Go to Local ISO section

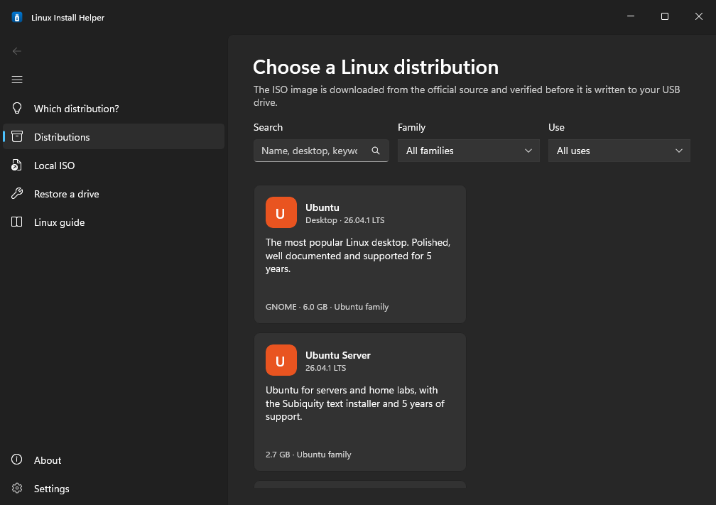(x=114, y=165)
